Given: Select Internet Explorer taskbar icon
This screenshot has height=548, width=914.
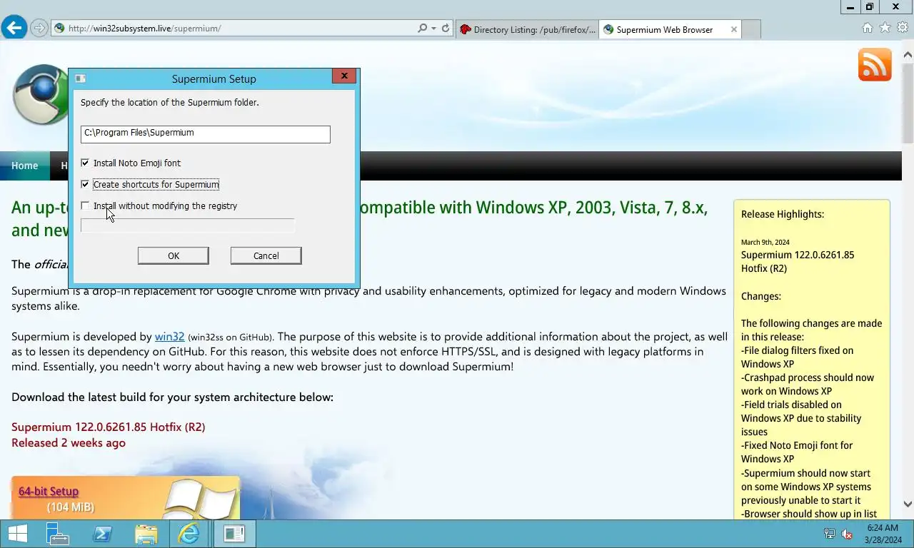Looking at the screenshot, I should click(189, 534).
